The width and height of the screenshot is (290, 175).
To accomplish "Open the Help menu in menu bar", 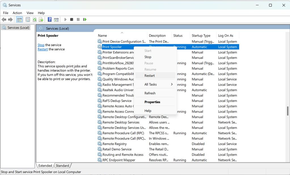I will (x=41, y=13).
